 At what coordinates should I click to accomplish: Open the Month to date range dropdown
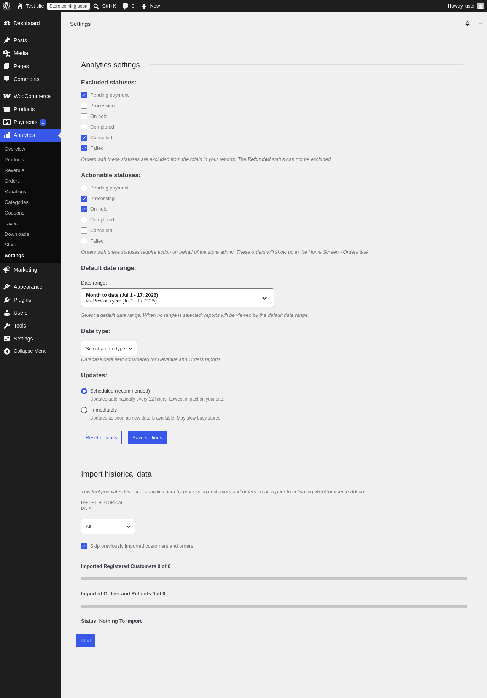177,298
